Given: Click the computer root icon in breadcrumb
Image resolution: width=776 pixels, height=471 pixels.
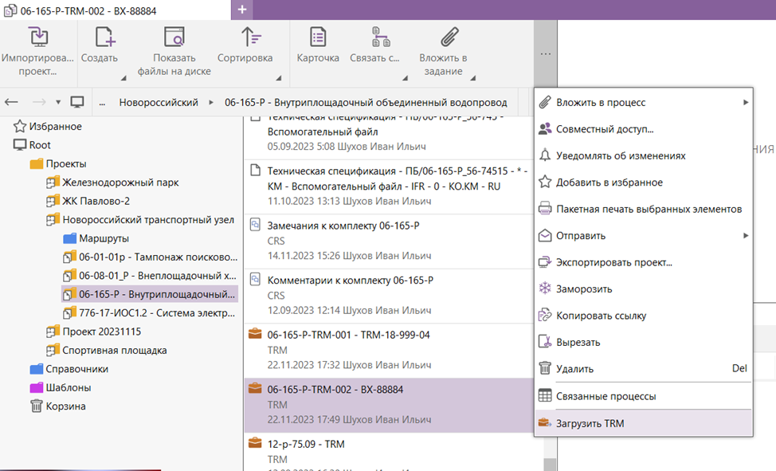Looking at the screenshot, I should (76, 102).
